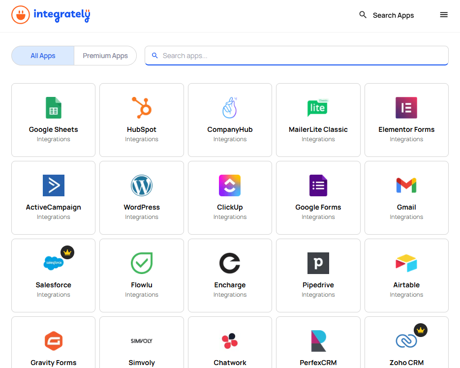Click the magnifier inside search box
This screenshot has width=460, height=368.
(x=154, y=56)
